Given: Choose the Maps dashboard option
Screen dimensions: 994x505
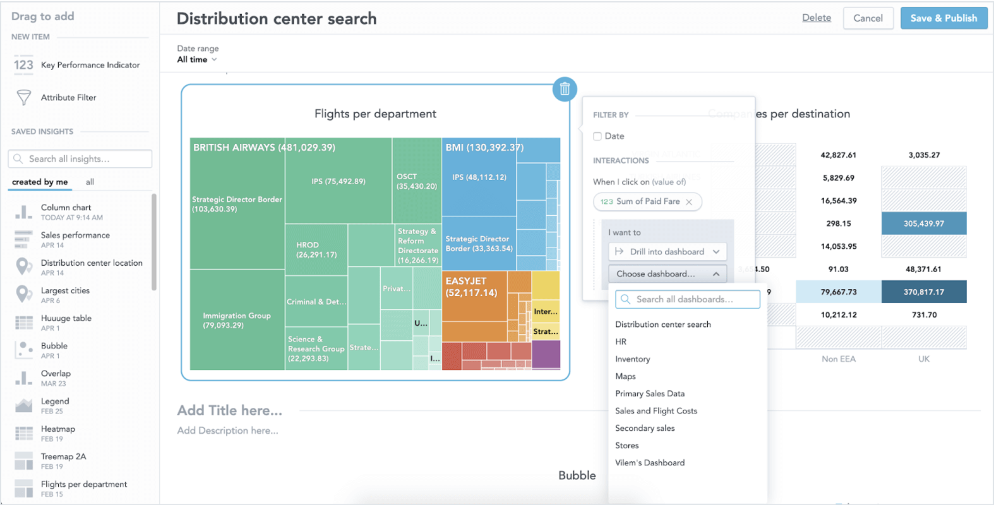Looking at the screenshot, I should [x=625, y=376].
